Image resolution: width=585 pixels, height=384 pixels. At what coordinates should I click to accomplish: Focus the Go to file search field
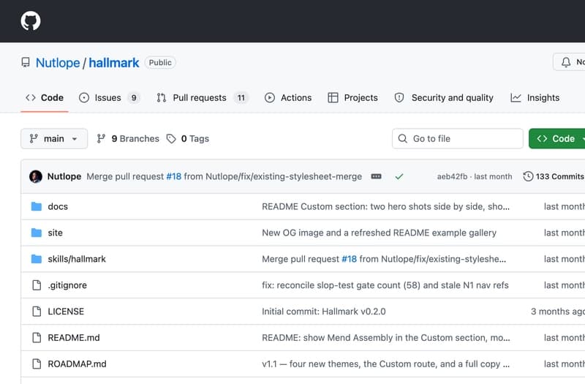pos(458,139)
